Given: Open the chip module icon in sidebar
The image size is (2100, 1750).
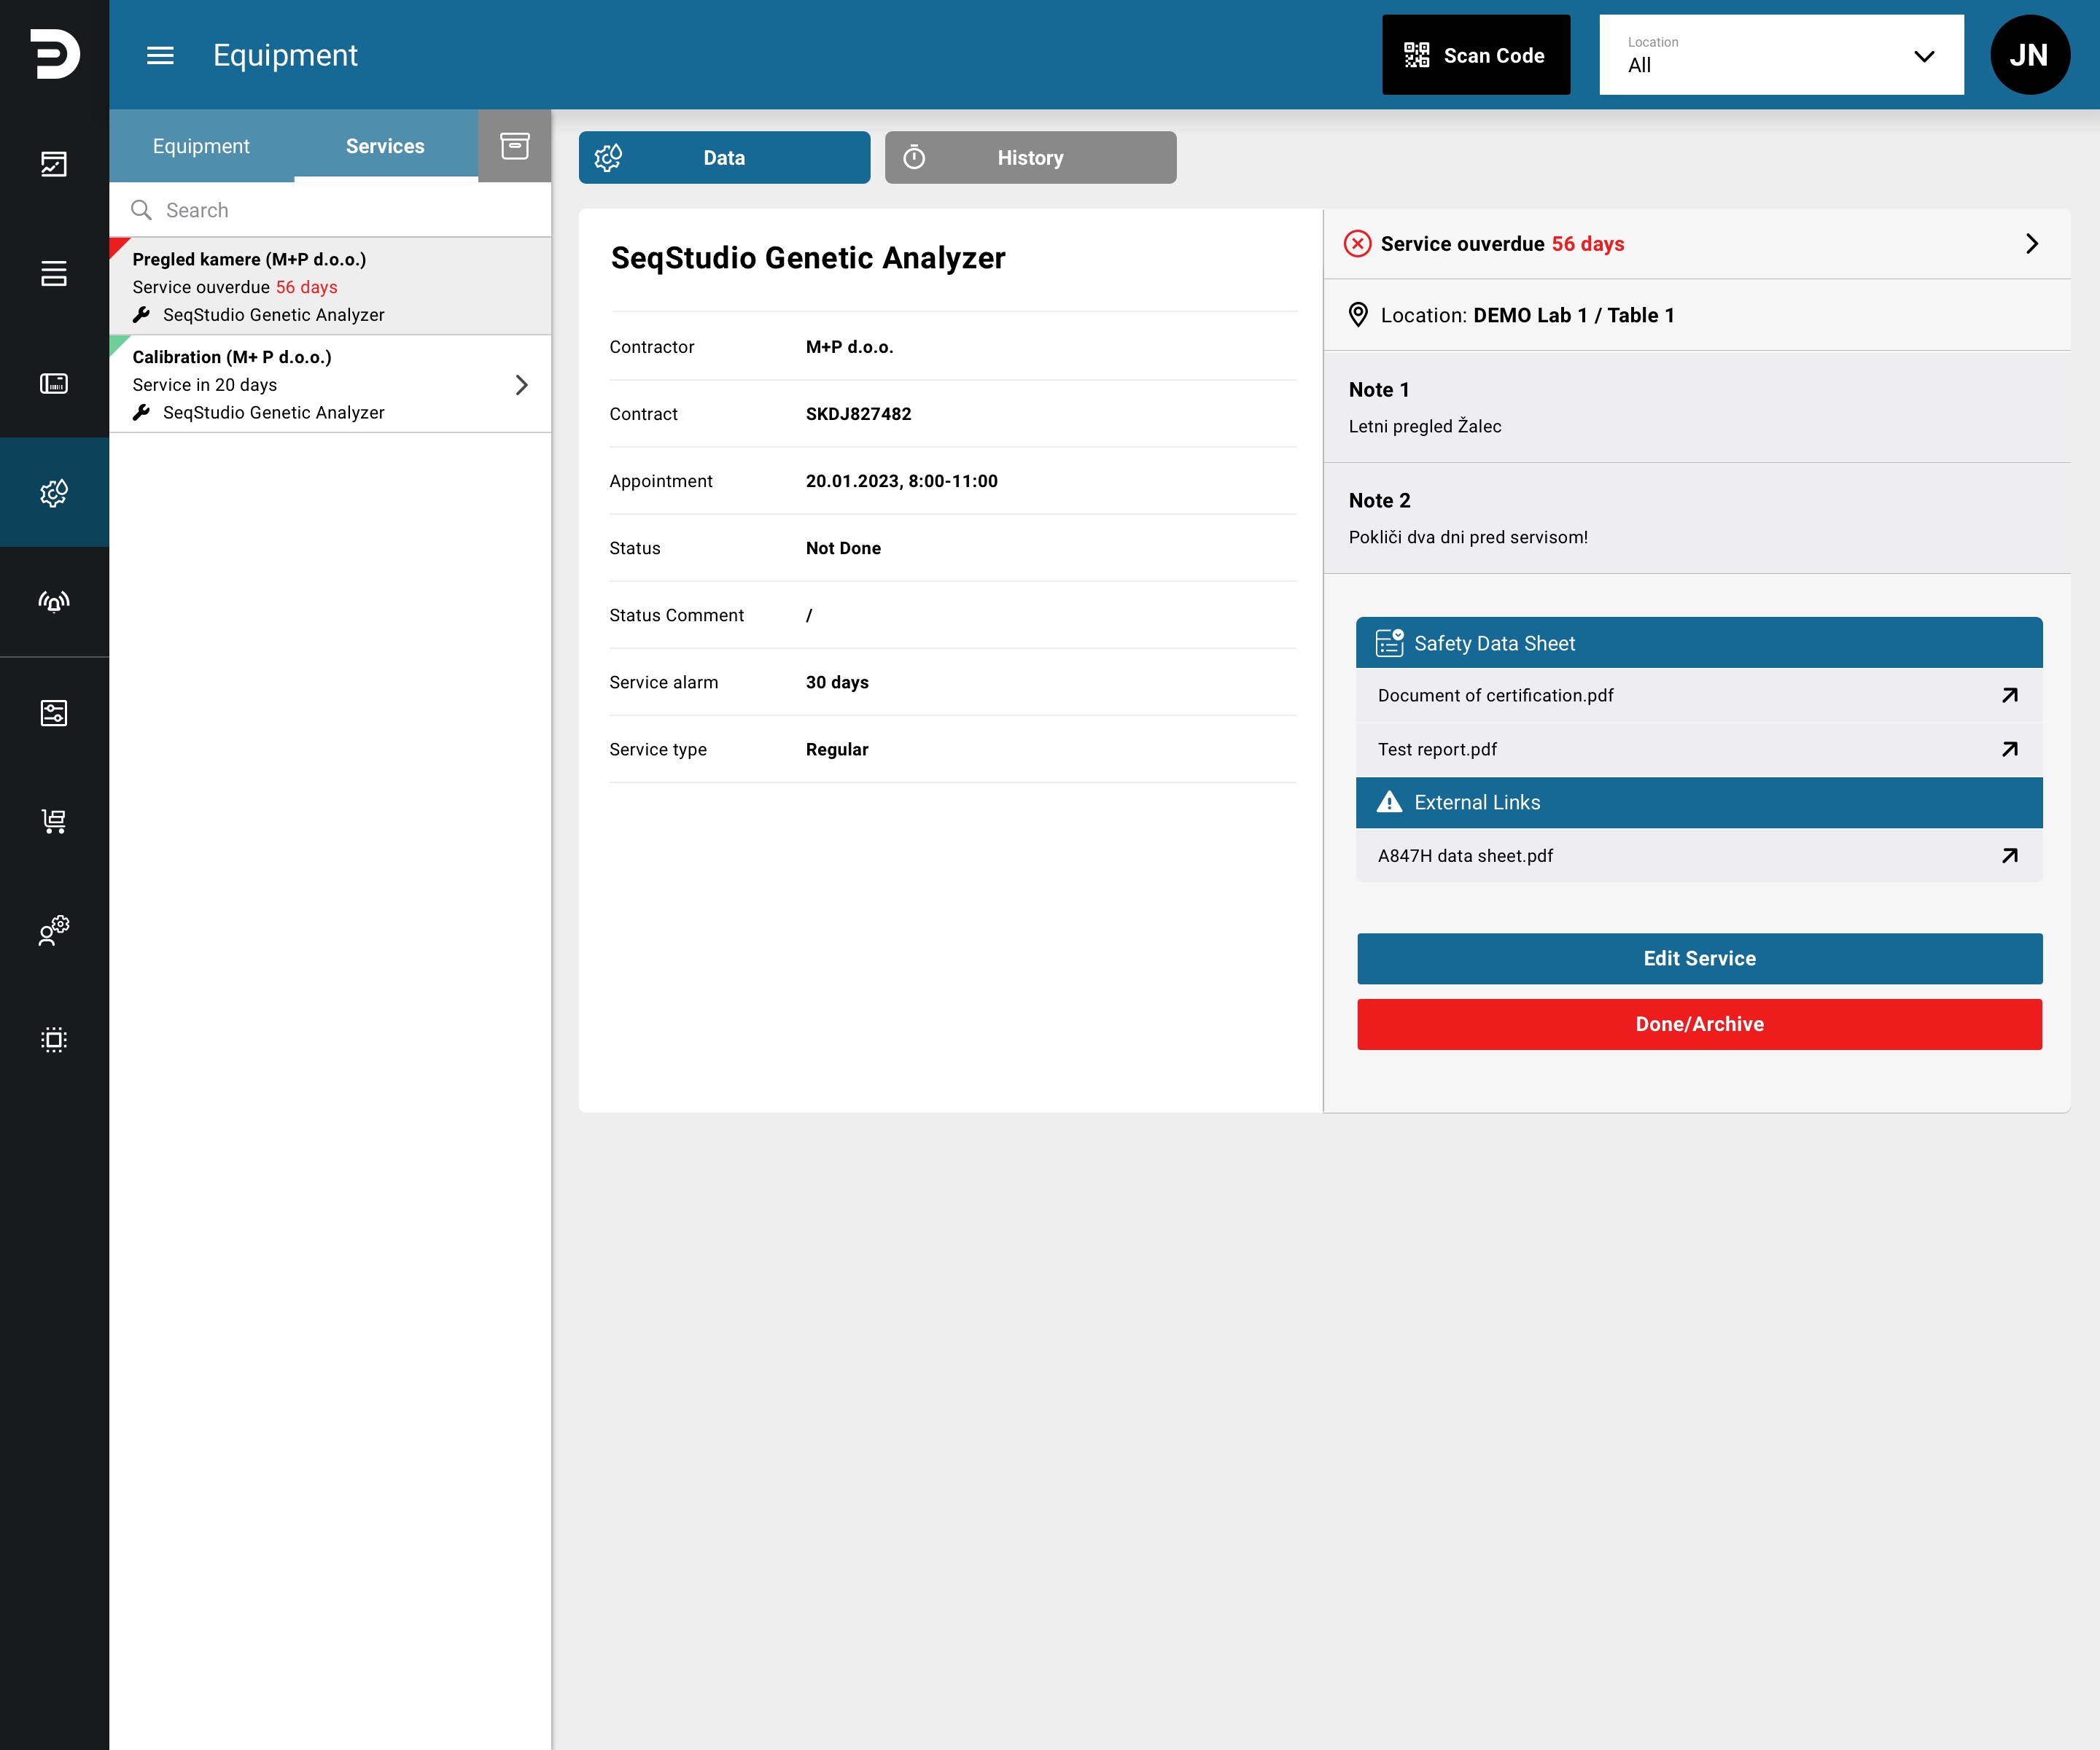Looking at the screenshot, I should pos(54,1040).
